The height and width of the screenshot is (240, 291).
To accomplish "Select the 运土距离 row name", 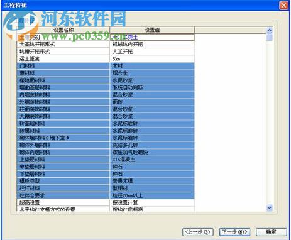I will tap(63, 59).
